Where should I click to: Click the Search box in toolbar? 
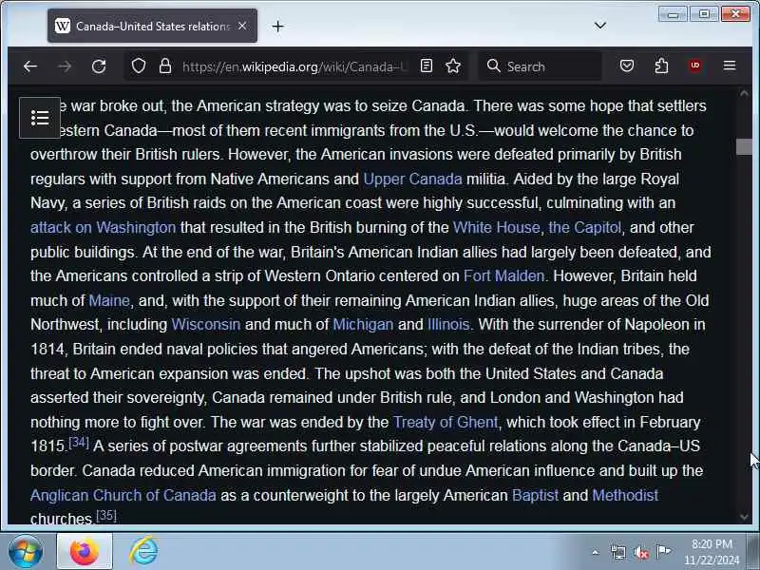[541, 66]
